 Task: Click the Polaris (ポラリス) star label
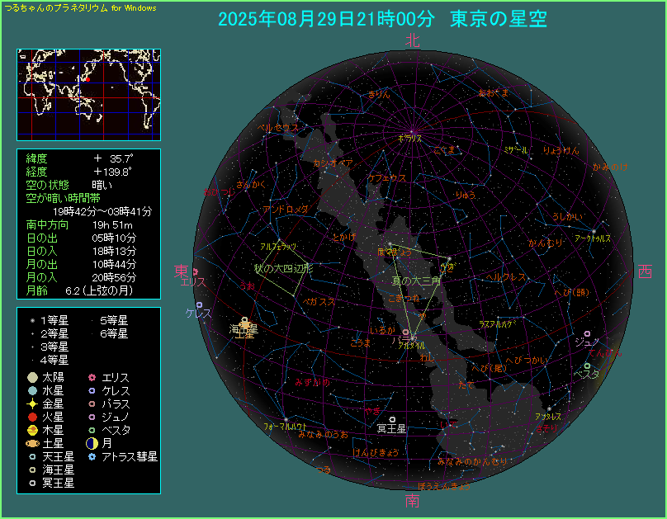(410, 138)
